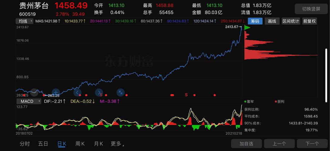Image resolution: width=330 pixels, height=151 pixels.
Task: Click the start date 20180702 label
Action: tap(24, 133)
